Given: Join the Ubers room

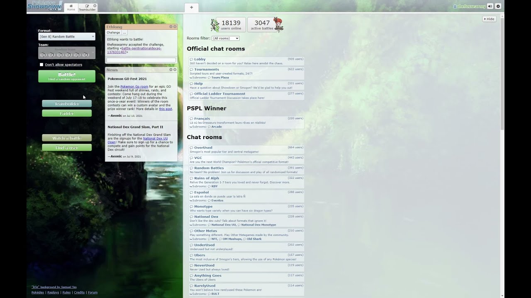Looking at the screenshot, I should (246, 257).
